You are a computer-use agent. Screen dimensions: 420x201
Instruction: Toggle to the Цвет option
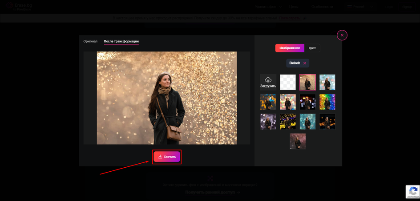[312, 48]
